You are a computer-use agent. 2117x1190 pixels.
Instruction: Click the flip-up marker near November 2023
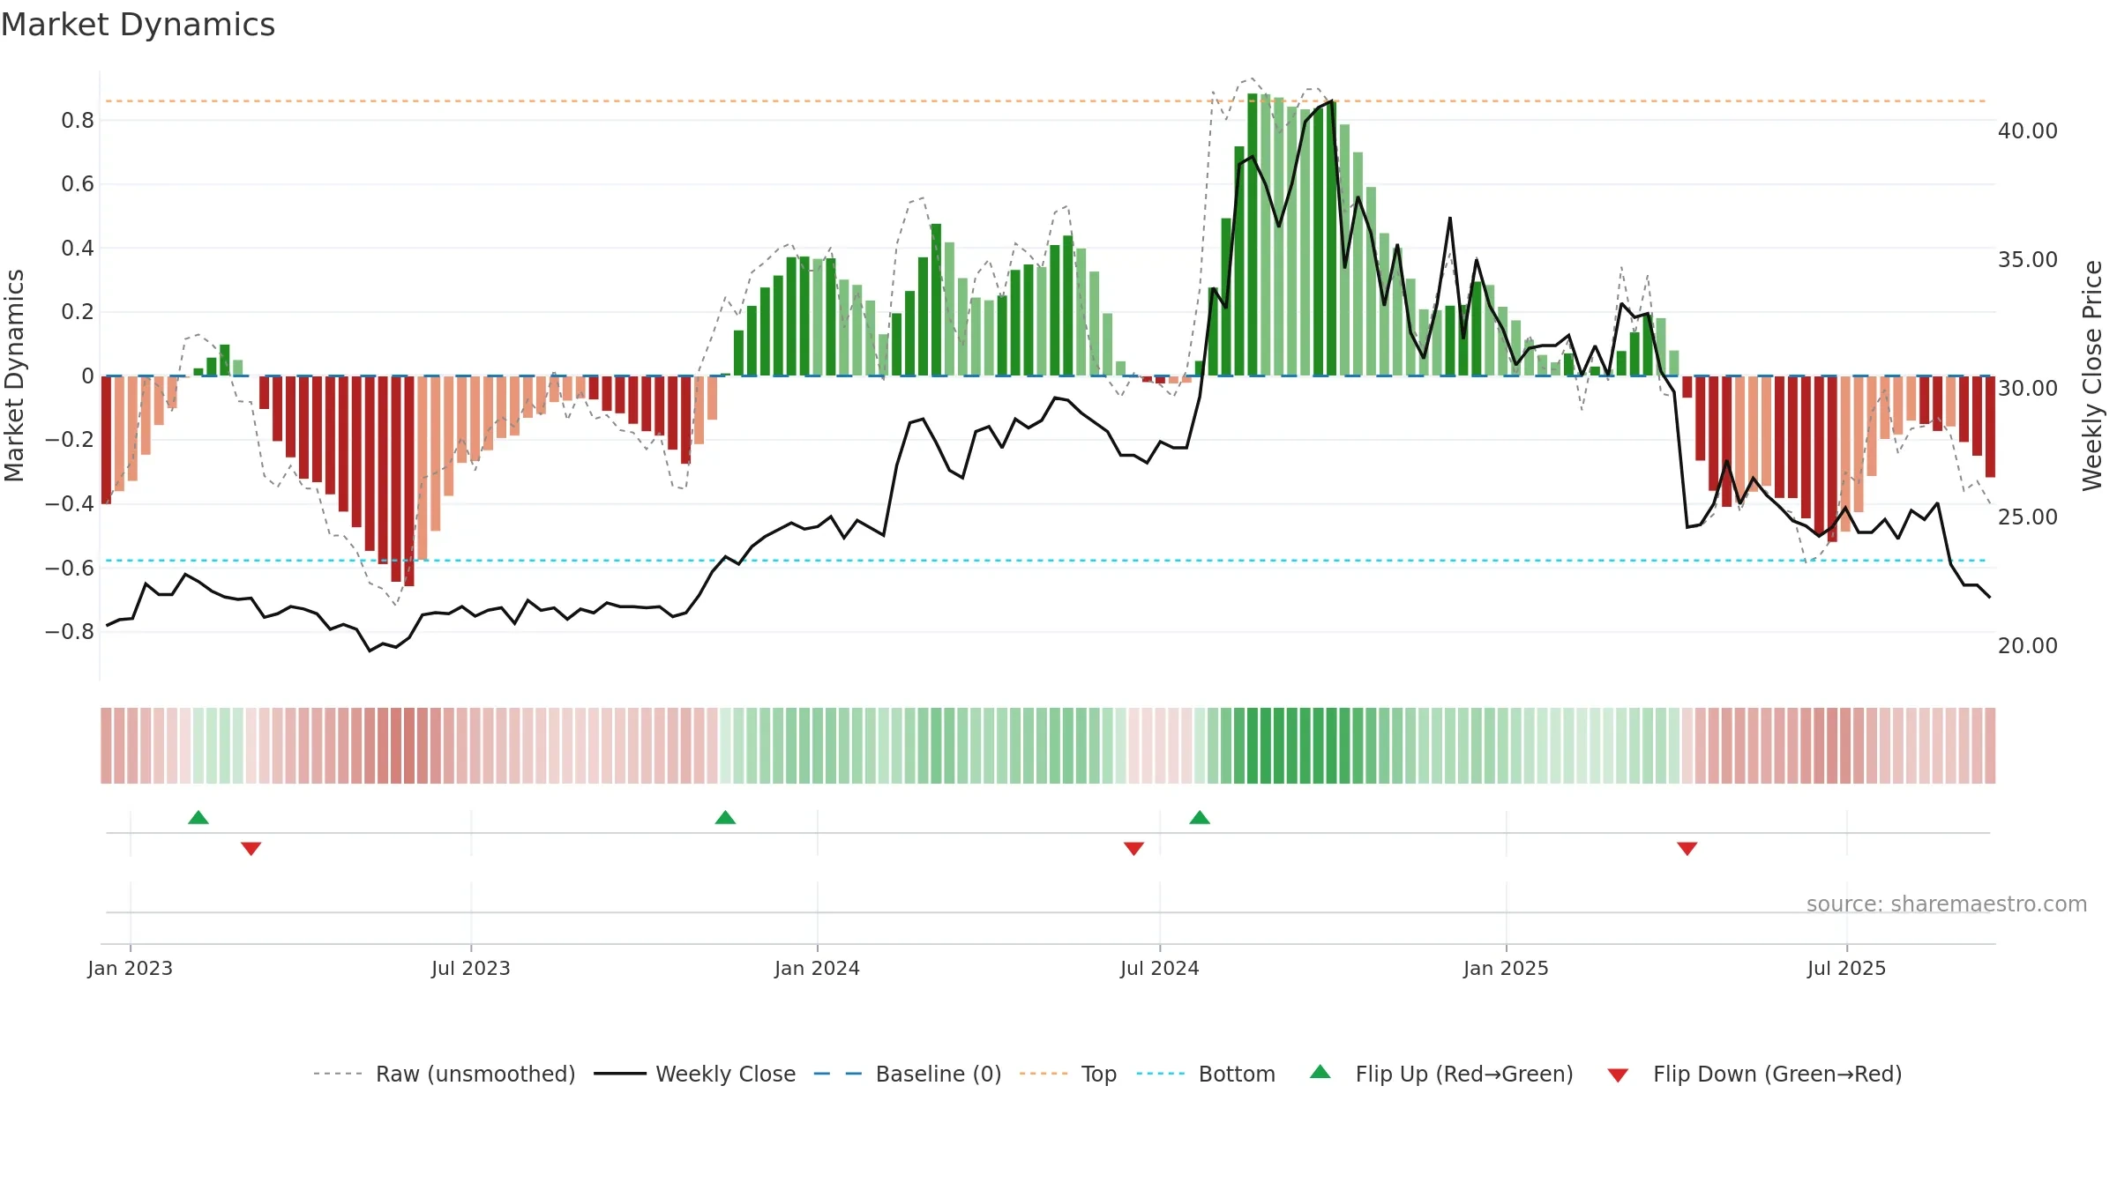tap(725, 817)
